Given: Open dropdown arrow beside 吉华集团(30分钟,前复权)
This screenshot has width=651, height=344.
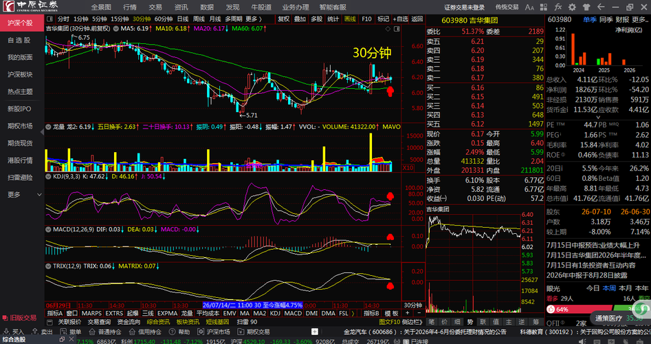Looking at the screenshot, I should pyautogui.click(x=115, y=29).
